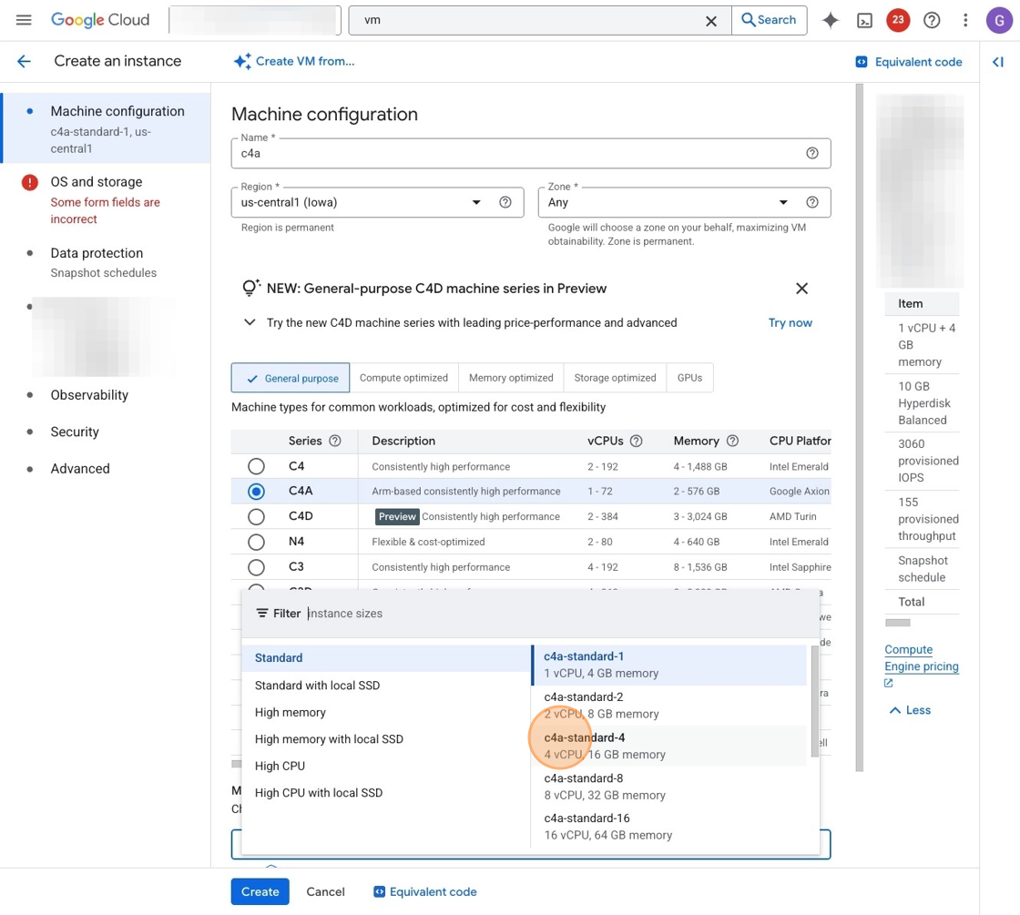Select the c4a-standard-1 machine type
Screen dimensions: 1020x915
[669, 665]
